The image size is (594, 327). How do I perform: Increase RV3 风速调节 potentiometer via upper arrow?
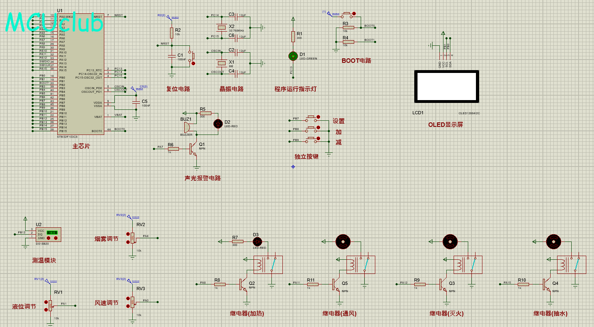[128, 299]
